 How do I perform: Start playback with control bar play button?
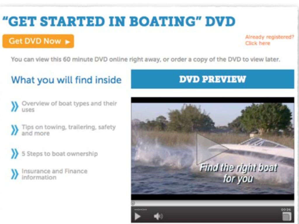click(x=138, y=216)
